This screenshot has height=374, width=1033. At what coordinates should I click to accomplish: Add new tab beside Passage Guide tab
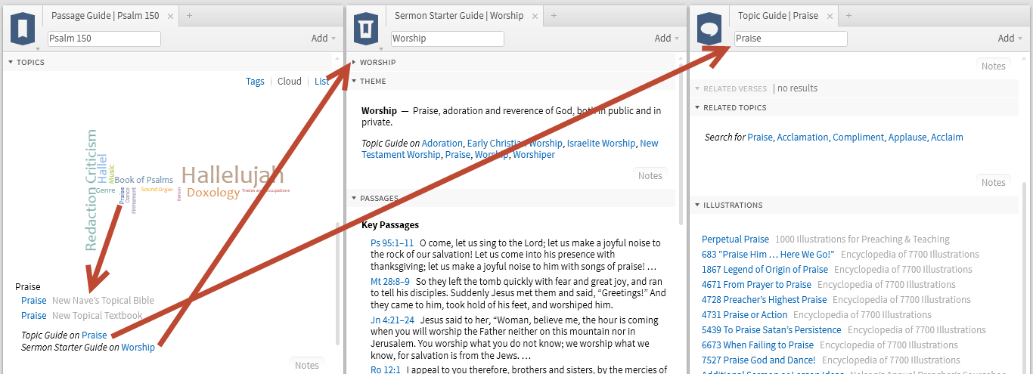click(x=189, y=15)
